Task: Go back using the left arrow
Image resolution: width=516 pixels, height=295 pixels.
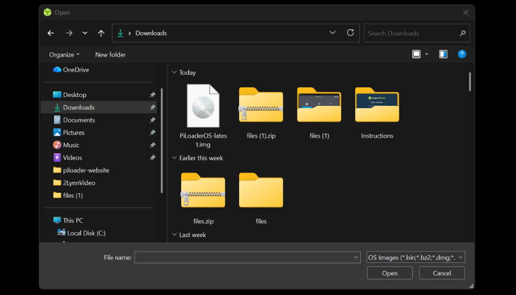Action: pyautogui.click(x=50, y=33)
